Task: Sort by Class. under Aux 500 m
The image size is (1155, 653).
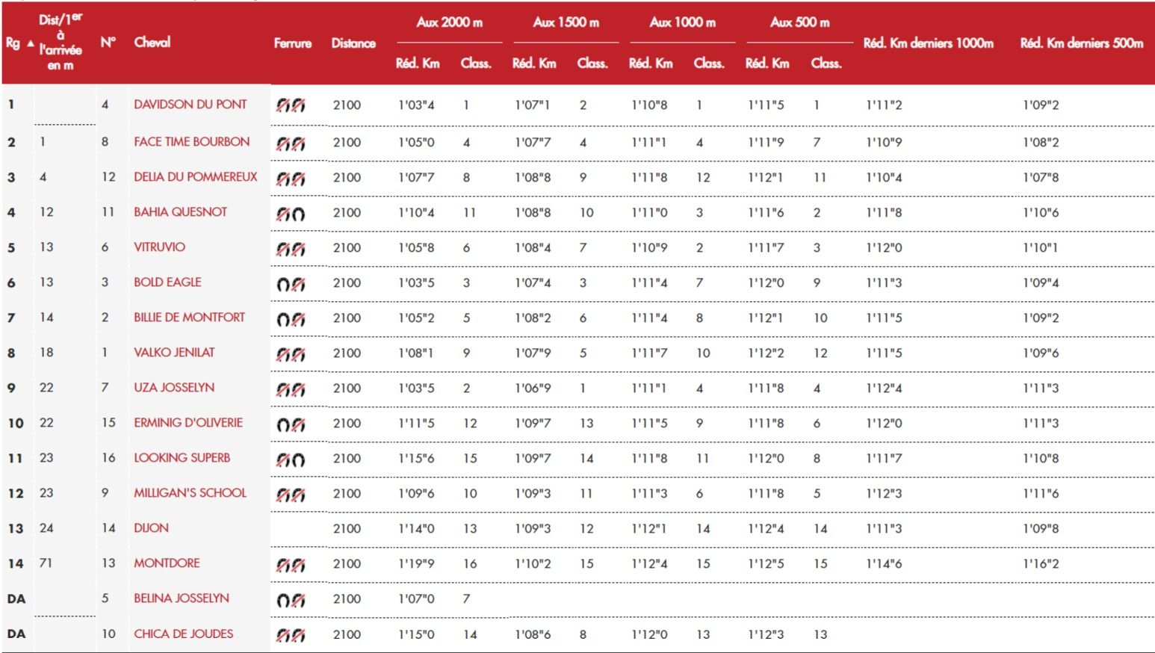Action: (826, 64)
